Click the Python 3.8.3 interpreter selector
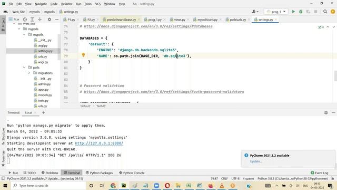 click(293, 178)
